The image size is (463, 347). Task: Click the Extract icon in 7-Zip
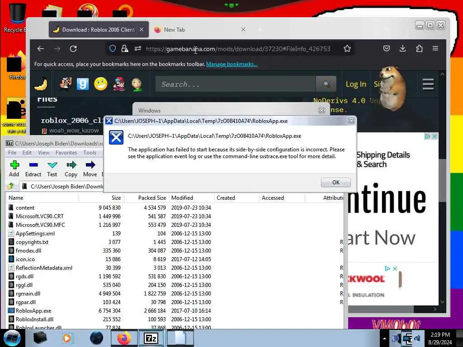pyautogui.click(x=33, y=169)
